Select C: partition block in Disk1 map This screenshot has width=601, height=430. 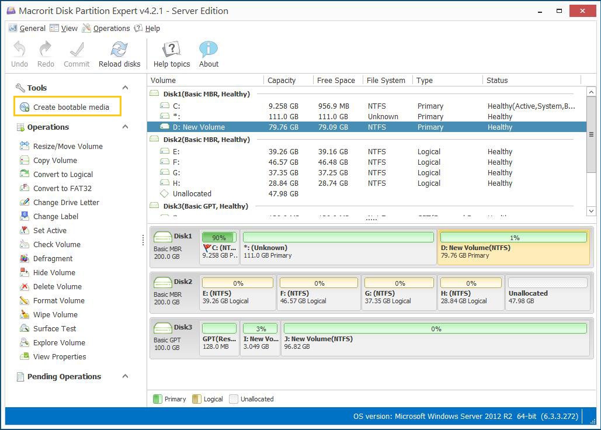(219, 247)
